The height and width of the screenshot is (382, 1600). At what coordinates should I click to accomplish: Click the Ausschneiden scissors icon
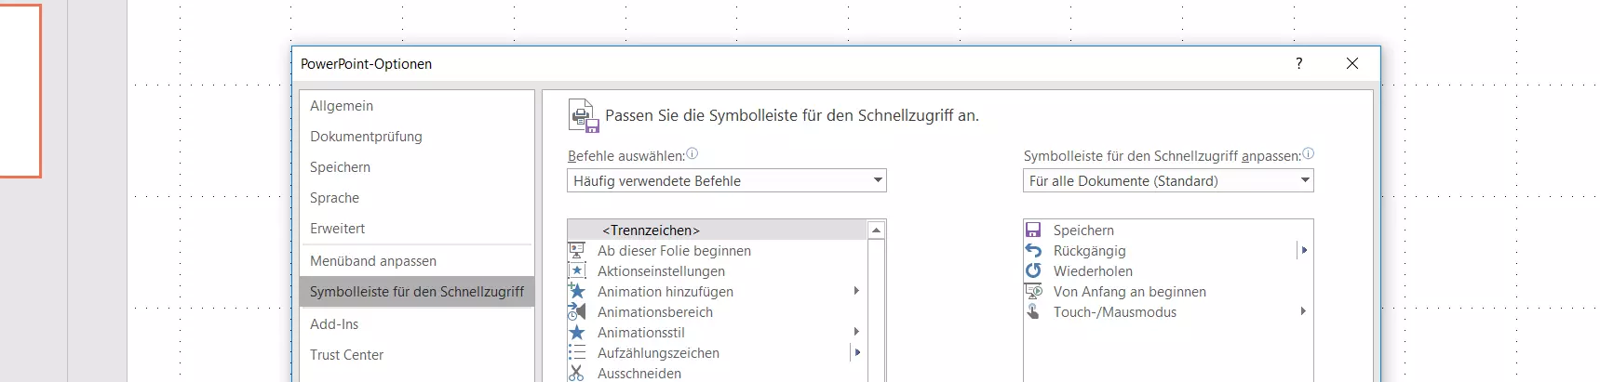[x=577, y=374]
